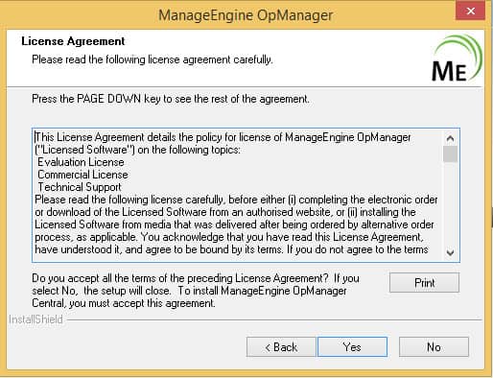Click the Evaluation License line
The image size is (493, 378).
(81, 162)
